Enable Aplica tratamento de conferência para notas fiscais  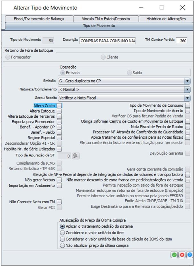pyautogui.click(x=187, y=137)
